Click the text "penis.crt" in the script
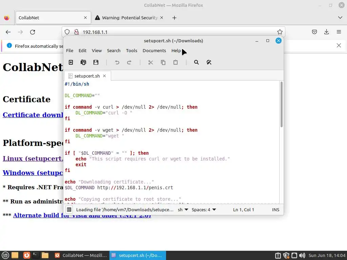Viewport: 347px width, 260px height. (161, 188)
